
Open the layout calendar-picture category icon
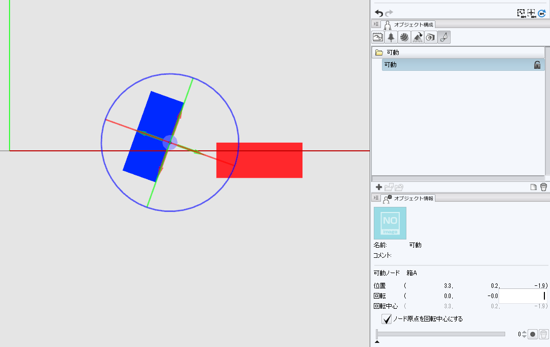click(378, 37)
